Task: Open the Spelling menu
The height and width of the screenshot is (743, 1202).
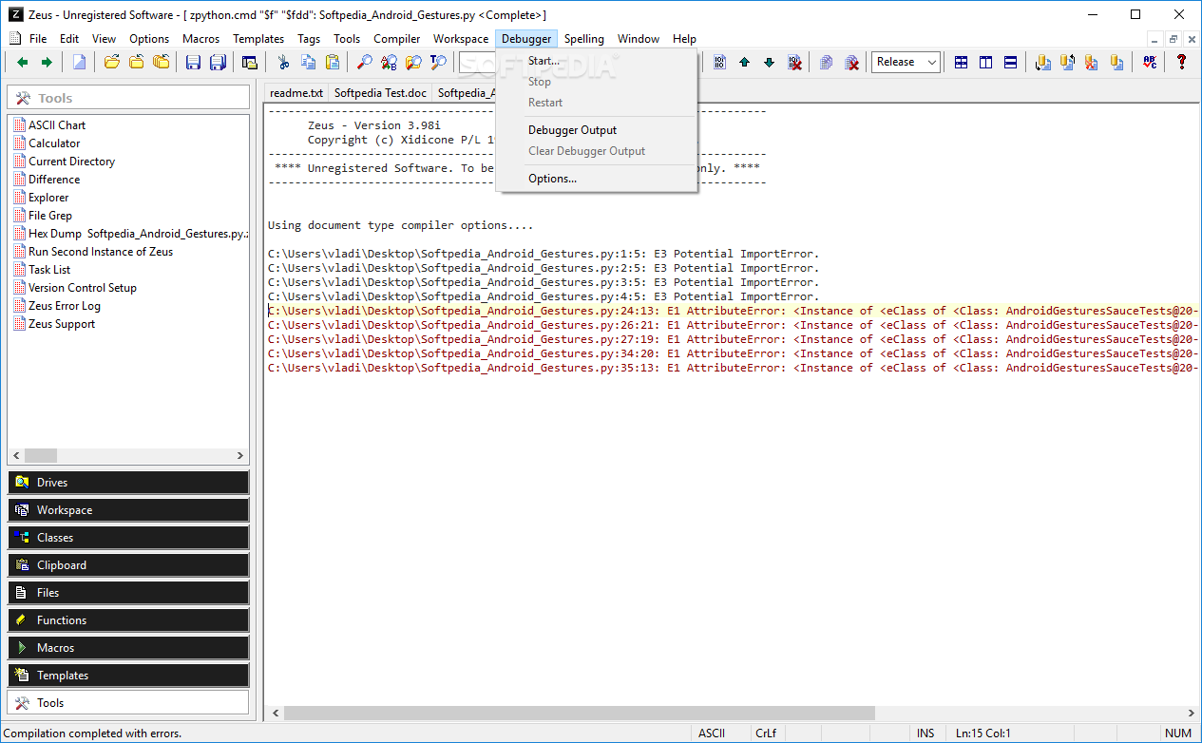Action: coord(583,39)
